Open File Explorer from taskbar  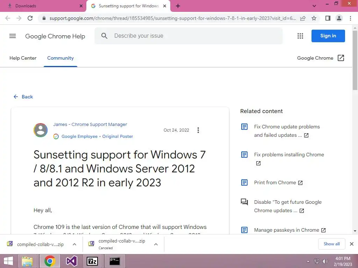click(x=27, y=261)
